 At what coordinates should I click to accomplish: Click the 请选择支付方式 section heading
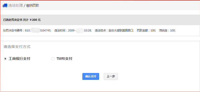point(17,47)
